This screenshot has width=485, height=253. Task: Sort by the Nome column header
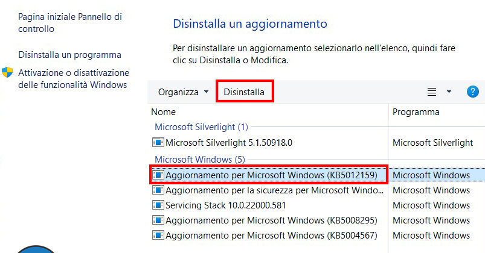click(x=164, y=112)
